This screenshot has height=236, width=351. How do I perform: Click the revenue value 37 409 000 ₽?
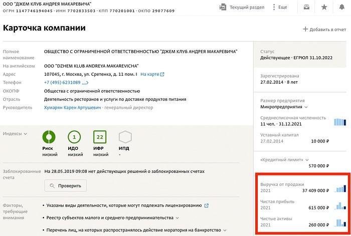click(315, 190)
